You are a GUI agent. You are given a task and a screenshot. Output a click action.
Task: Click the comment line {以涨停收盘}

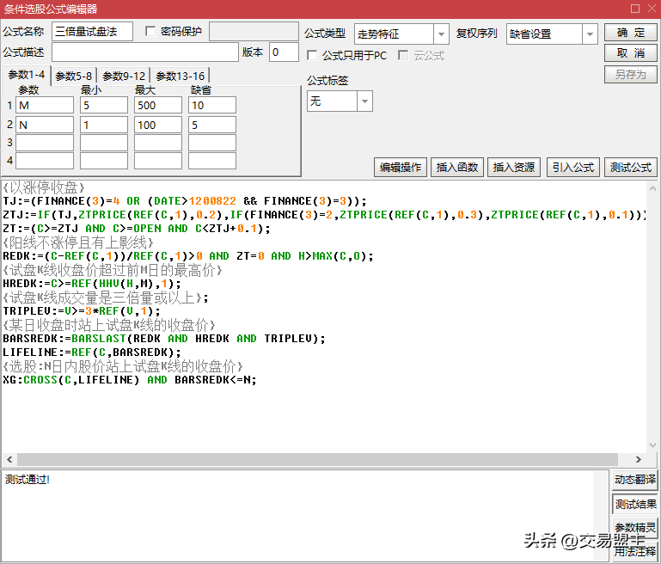click(44, 187)
